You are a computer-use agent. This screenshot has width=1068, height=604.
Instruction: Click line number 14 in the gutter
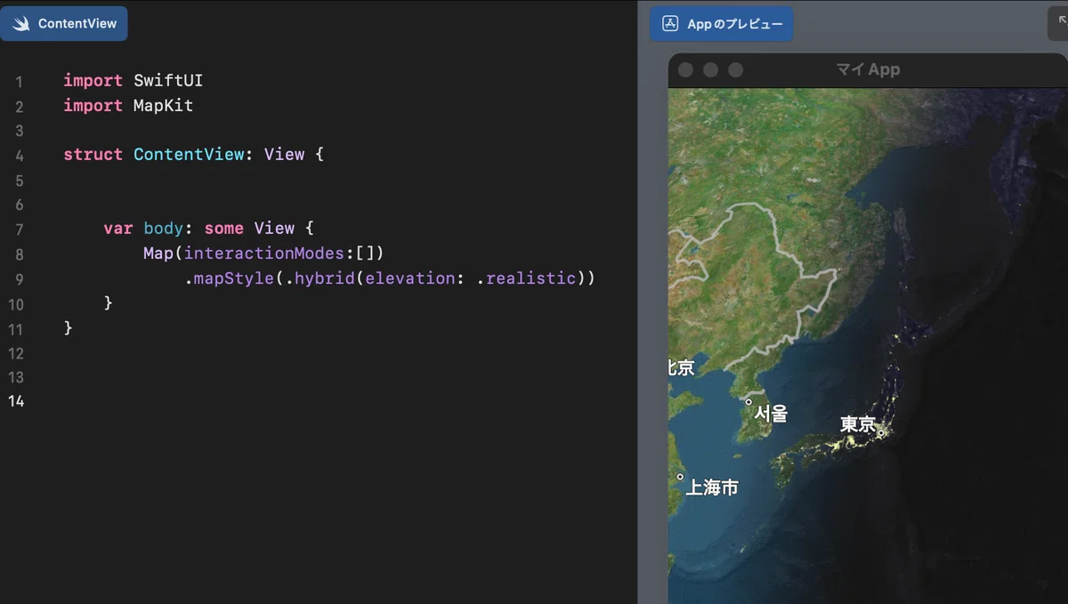tap(17, 401)
